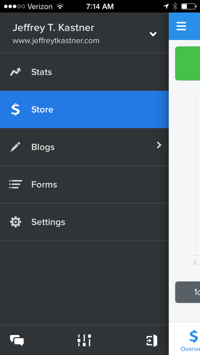Viewport: 200px width, 355px height.
Task: Expand the Blogs submenu arrow
Action: click(x=159, y=145)
